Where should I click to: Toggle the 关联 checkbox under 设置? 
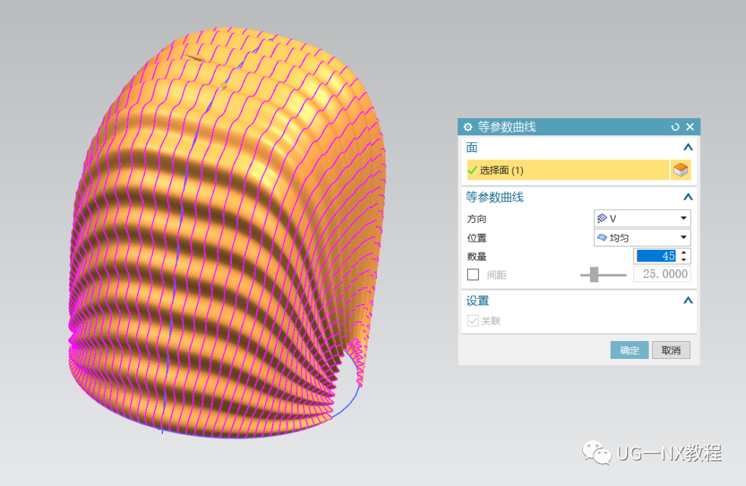tap(473, 320)
